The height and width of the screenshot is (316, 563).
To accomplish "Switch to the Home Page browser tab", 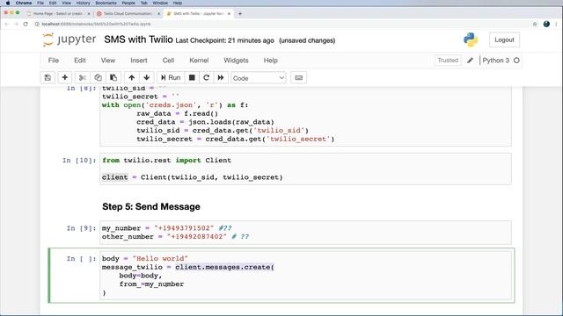I will [x=57, y=14].
